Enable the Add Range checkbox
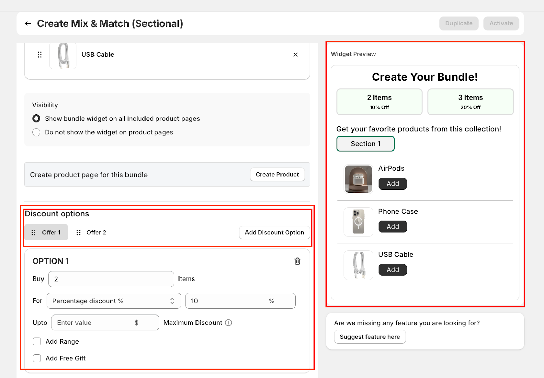This screenshot has width=544, height=378. [37, 342]
